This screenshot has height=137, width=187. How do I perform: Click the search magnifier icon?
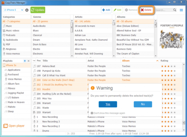[x=175, y=10]
